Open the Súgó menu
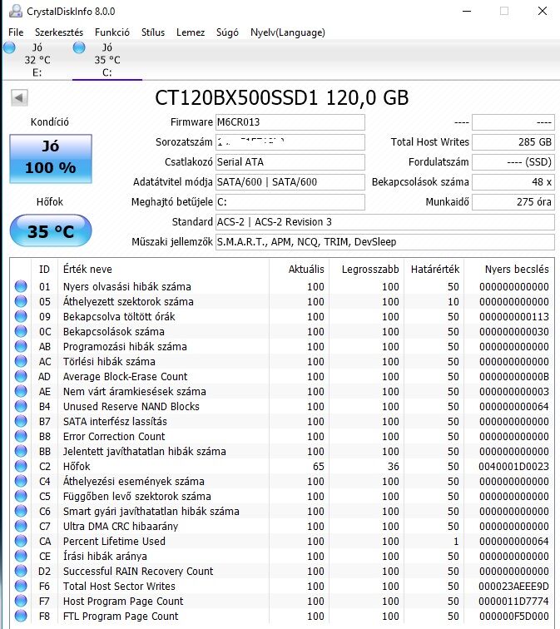The height and width of the screenshot is (629, 560). tap(227, 32)
